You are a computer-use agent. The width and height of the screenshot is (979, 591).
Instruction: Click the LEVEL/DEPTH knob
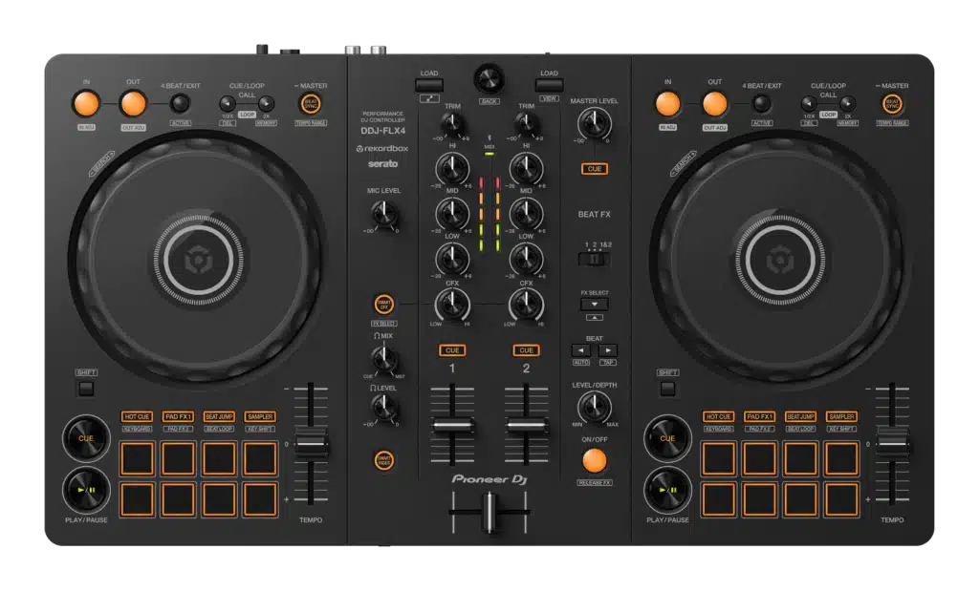(594, 408)
